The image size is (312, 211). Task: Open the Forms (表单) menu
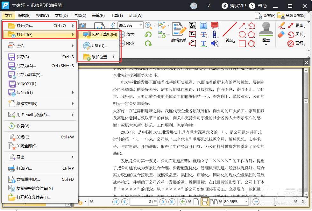tap(98, 16)
